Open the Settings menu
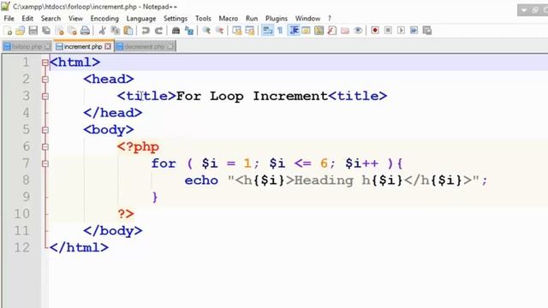 point(176,19)
